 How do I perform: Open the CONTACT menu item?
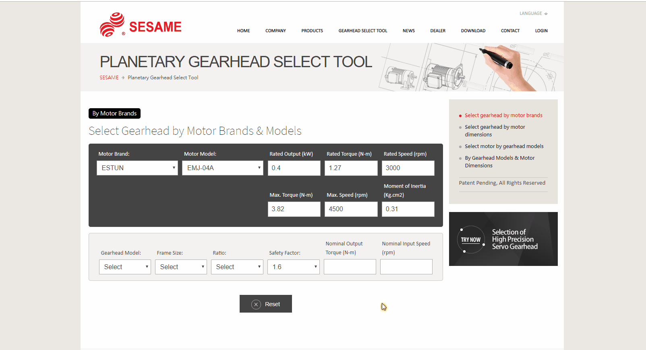[510, 31]
